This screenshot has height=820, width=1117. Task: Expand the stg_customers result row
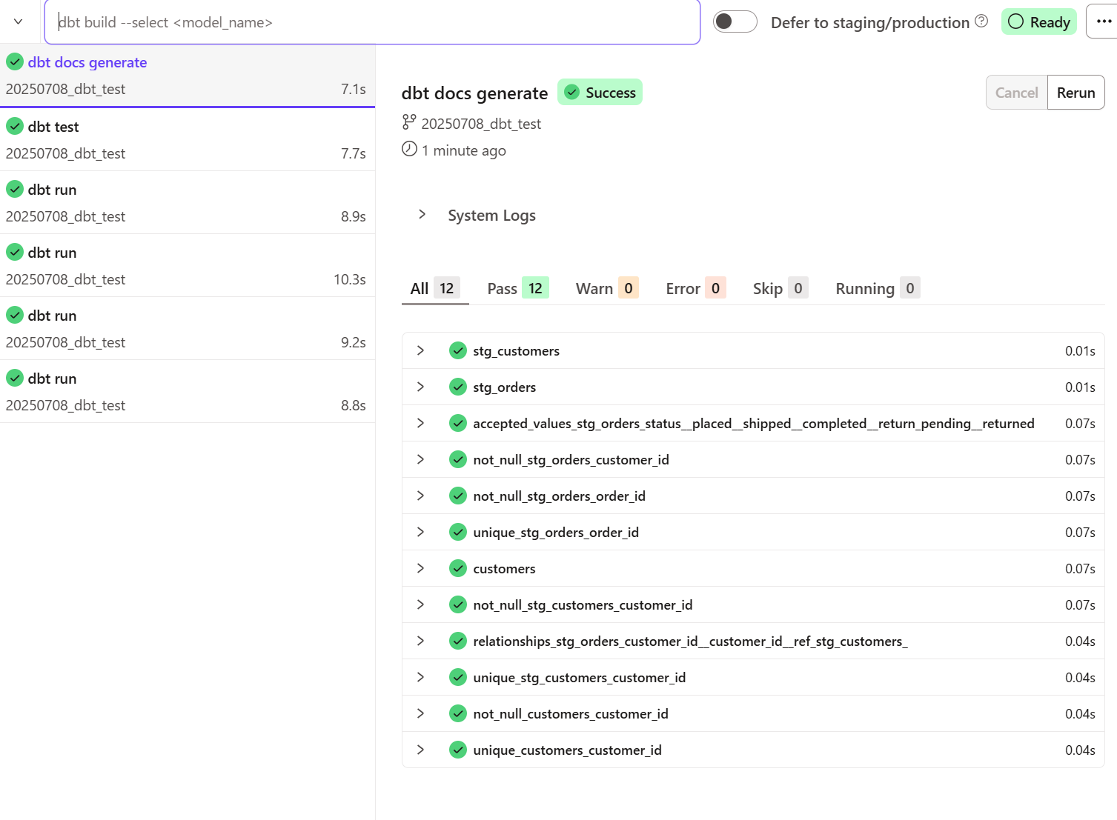[x=420, y=350]
